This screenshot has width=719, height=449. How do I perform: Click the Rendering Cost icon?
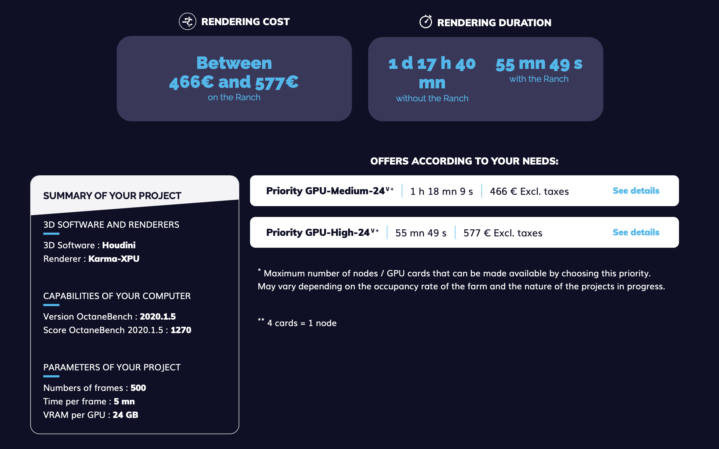188,21
